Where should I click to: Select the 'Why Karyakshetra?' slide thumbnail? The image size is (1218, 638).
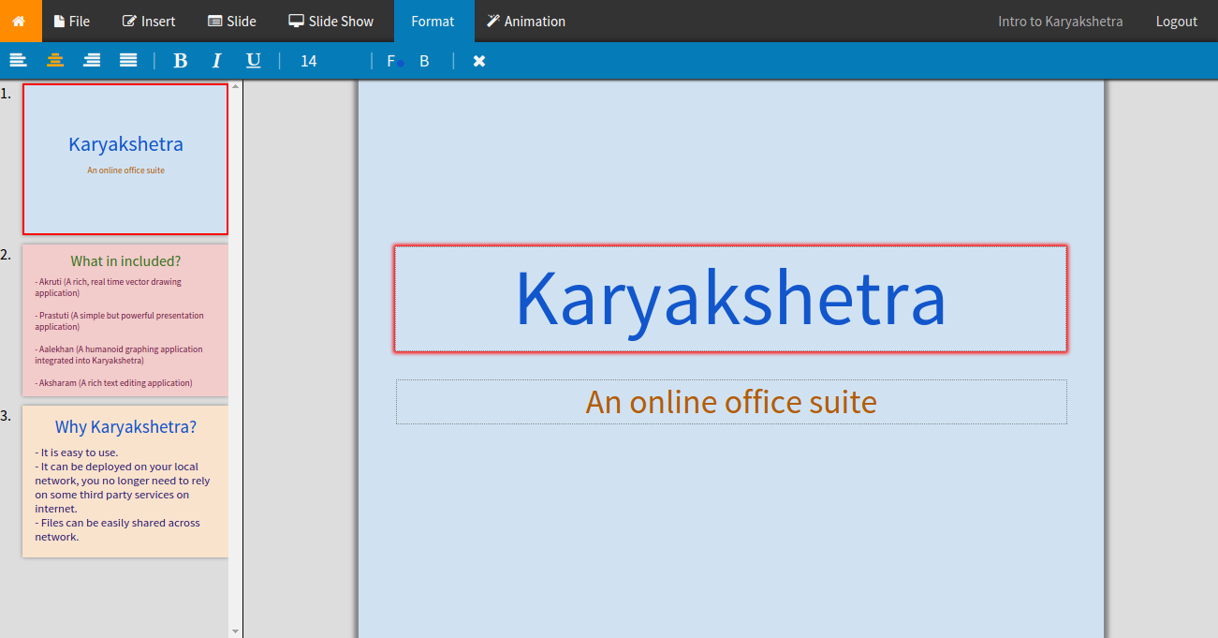pos(125,481)
